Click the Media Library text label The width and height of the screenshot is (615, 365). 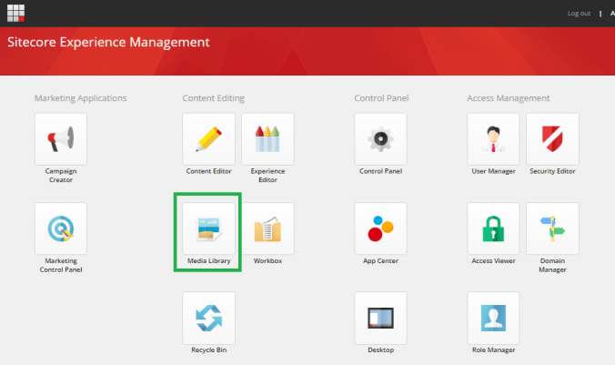click(x=208, y=261)
